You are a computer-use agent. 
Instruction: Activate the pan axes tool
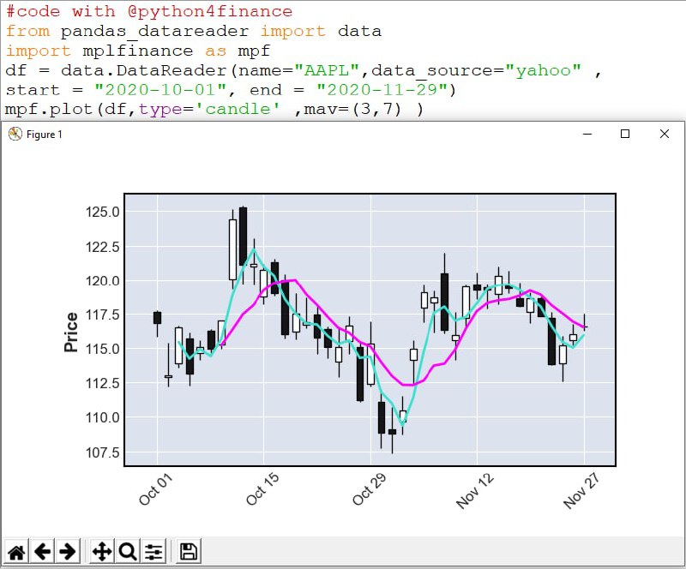coord(102,552)
